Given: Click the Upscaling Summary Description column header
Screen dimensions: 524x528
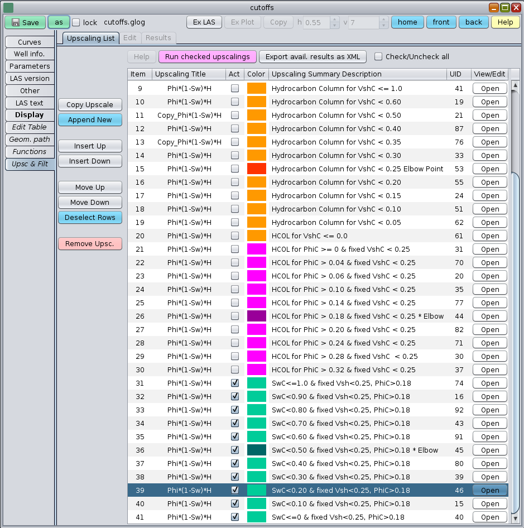Looking at the screenshot, I should point(358,74).
